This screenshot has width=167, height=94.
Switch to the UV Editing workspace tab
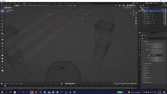[x=41, y=3]
